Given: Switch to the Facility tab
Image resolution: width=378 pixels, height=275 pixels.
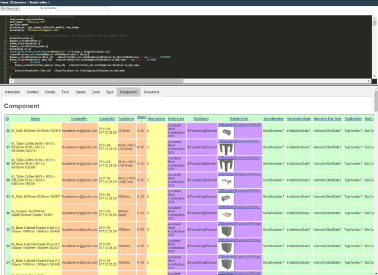Looking at the screenshot, I should [50, 92].
